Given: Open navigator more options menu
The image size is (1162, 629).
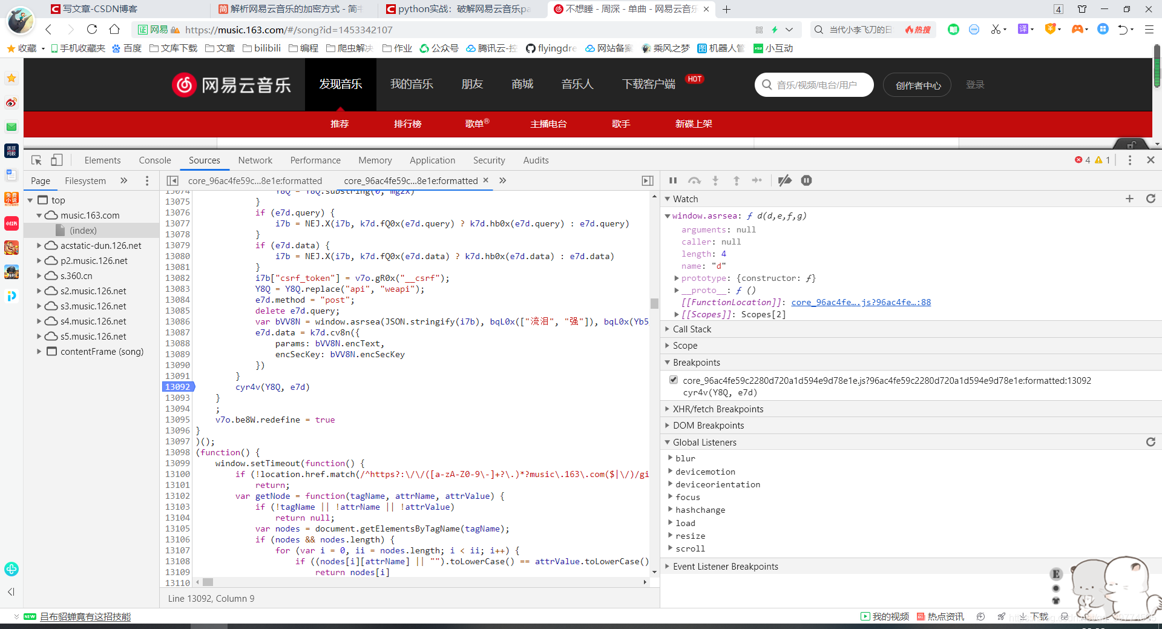Looking at the screenshot, I should click(147, 180).
